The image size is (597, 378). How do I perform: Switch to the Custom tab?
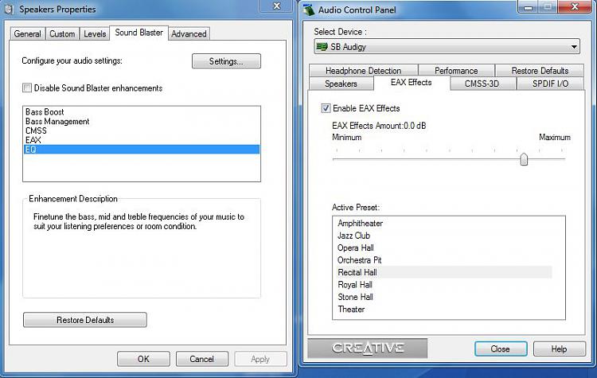tap(62, 33)
